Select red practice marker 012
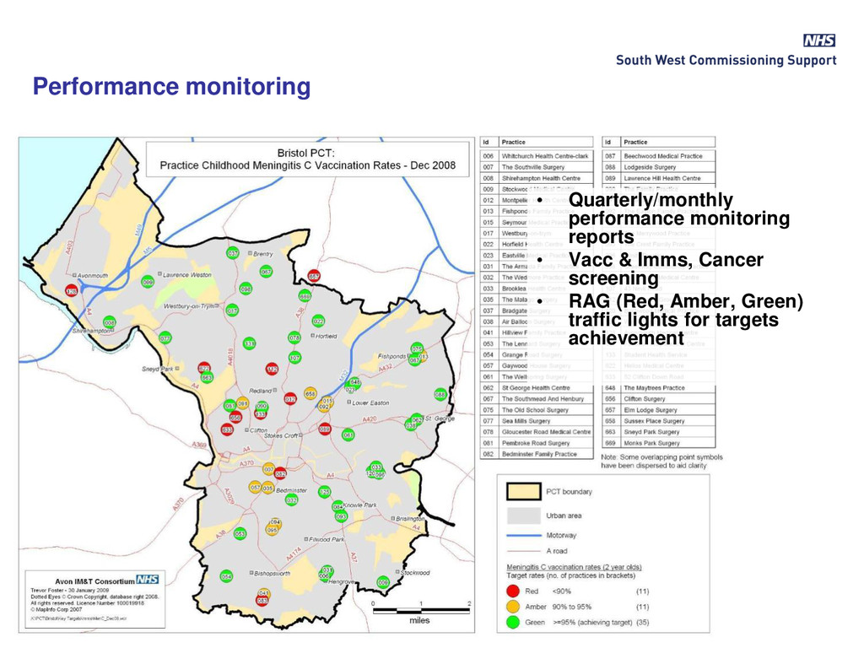The image size is (864, 648). click(x=290, y=398)
